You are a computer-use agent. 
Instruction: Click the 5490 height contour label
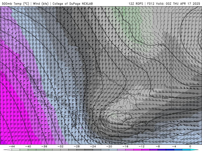tap(143, 122)
